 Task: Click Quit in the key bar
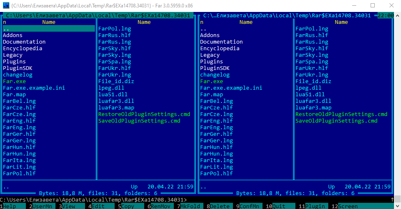(279, 206)
